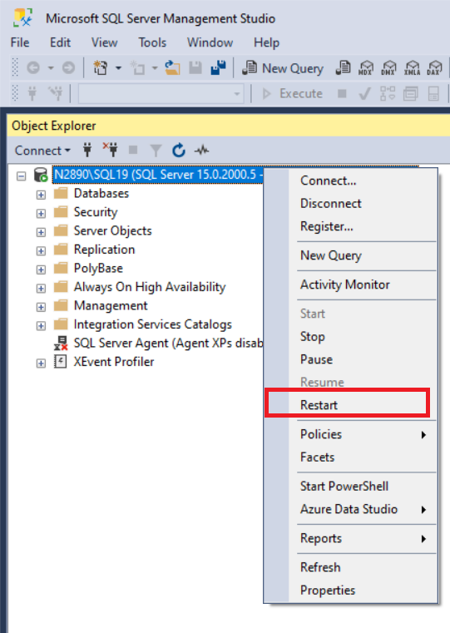The height and width of the screenshot is (633, 450).
Task: Open the Azure Data Studio submenu
Action: (x=351, y=509)
